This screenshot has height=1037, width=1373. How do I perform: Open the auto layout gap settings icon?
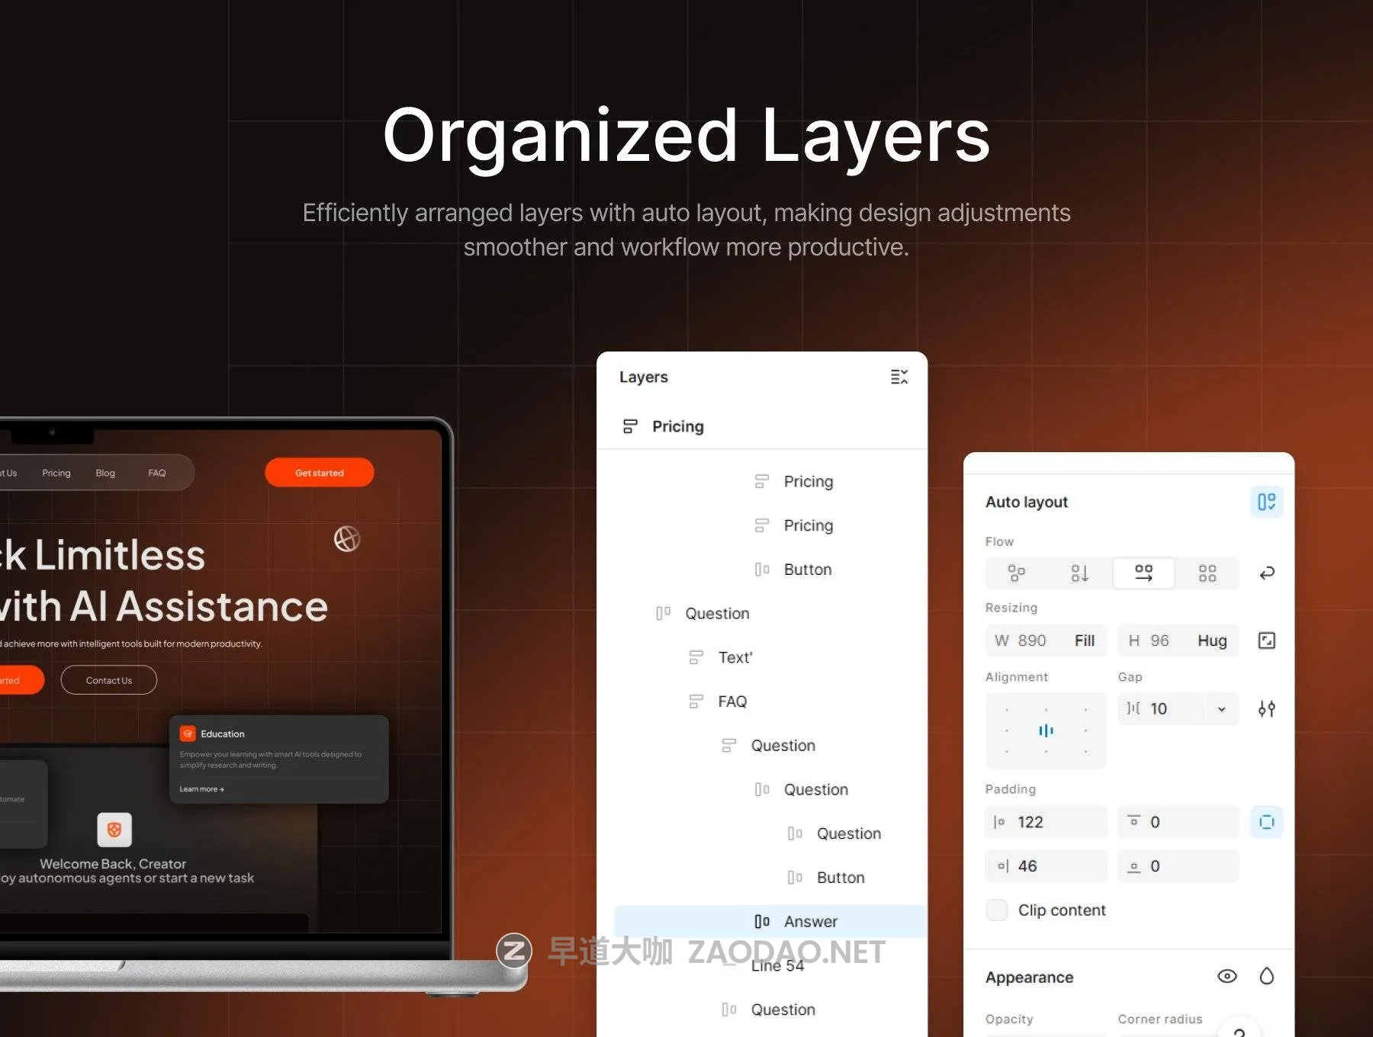click(1266, 709)
